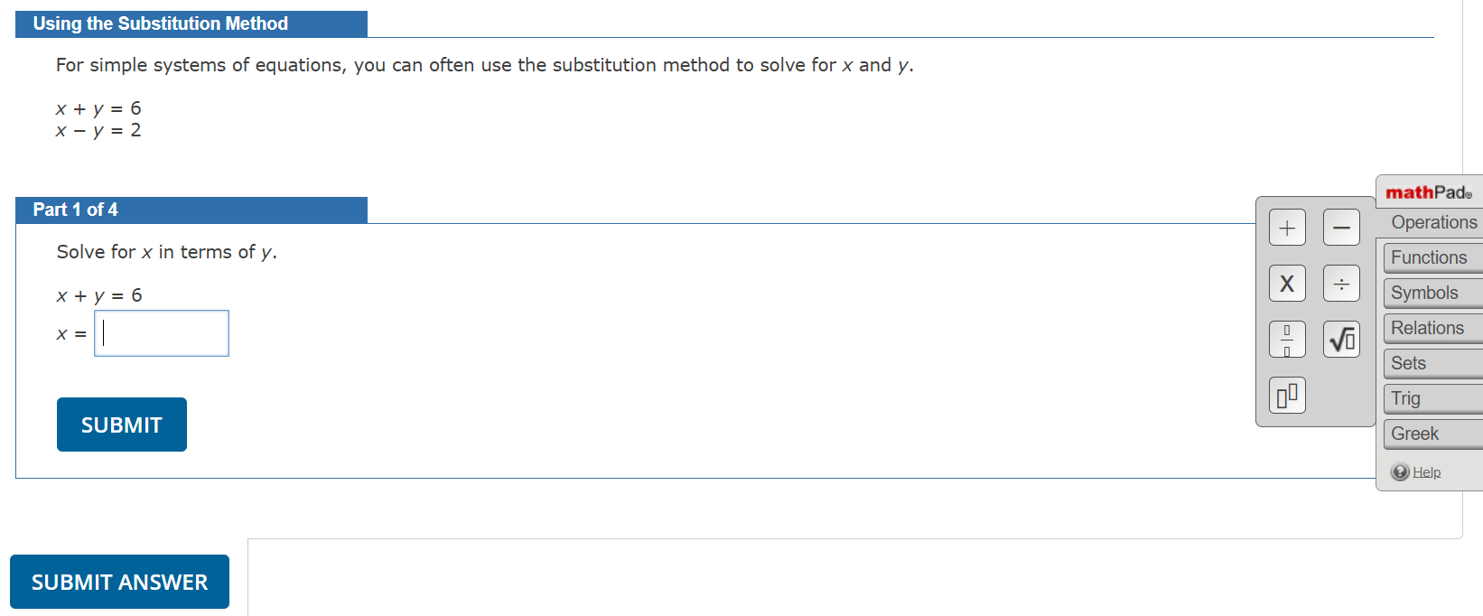Switch to the Symbols tab on mathPad
The height and width of the screenshot is (616, 1483).
click(1431, 293)
